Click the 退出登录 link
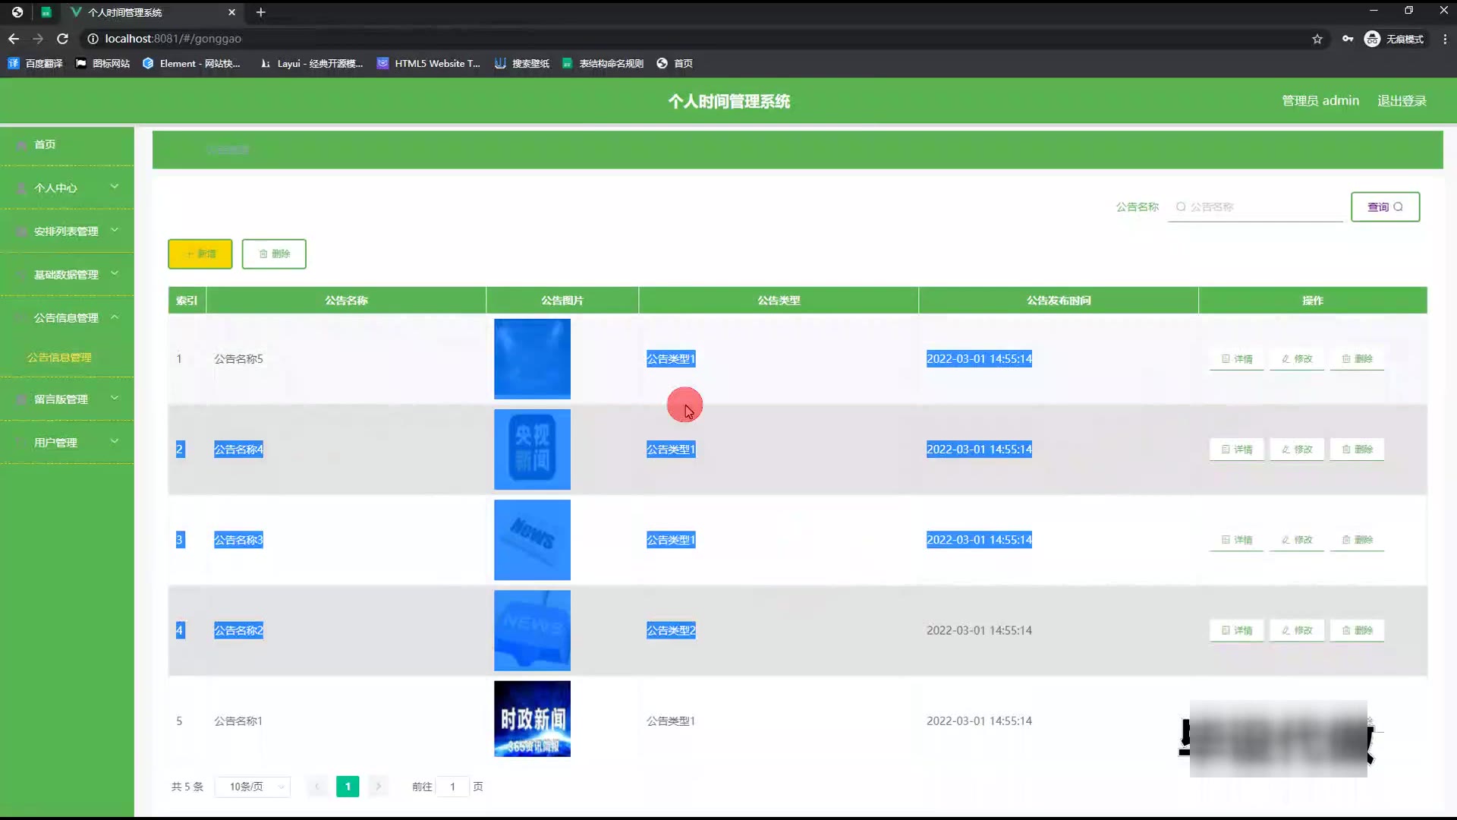The width and height of the screenshot is (1457, 820). tap(1402, 101)
